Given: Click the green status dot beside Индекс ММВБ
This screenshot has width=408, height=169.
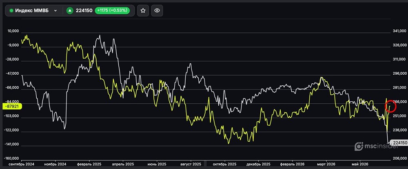Looking at the screenshot, I should 11,11.
